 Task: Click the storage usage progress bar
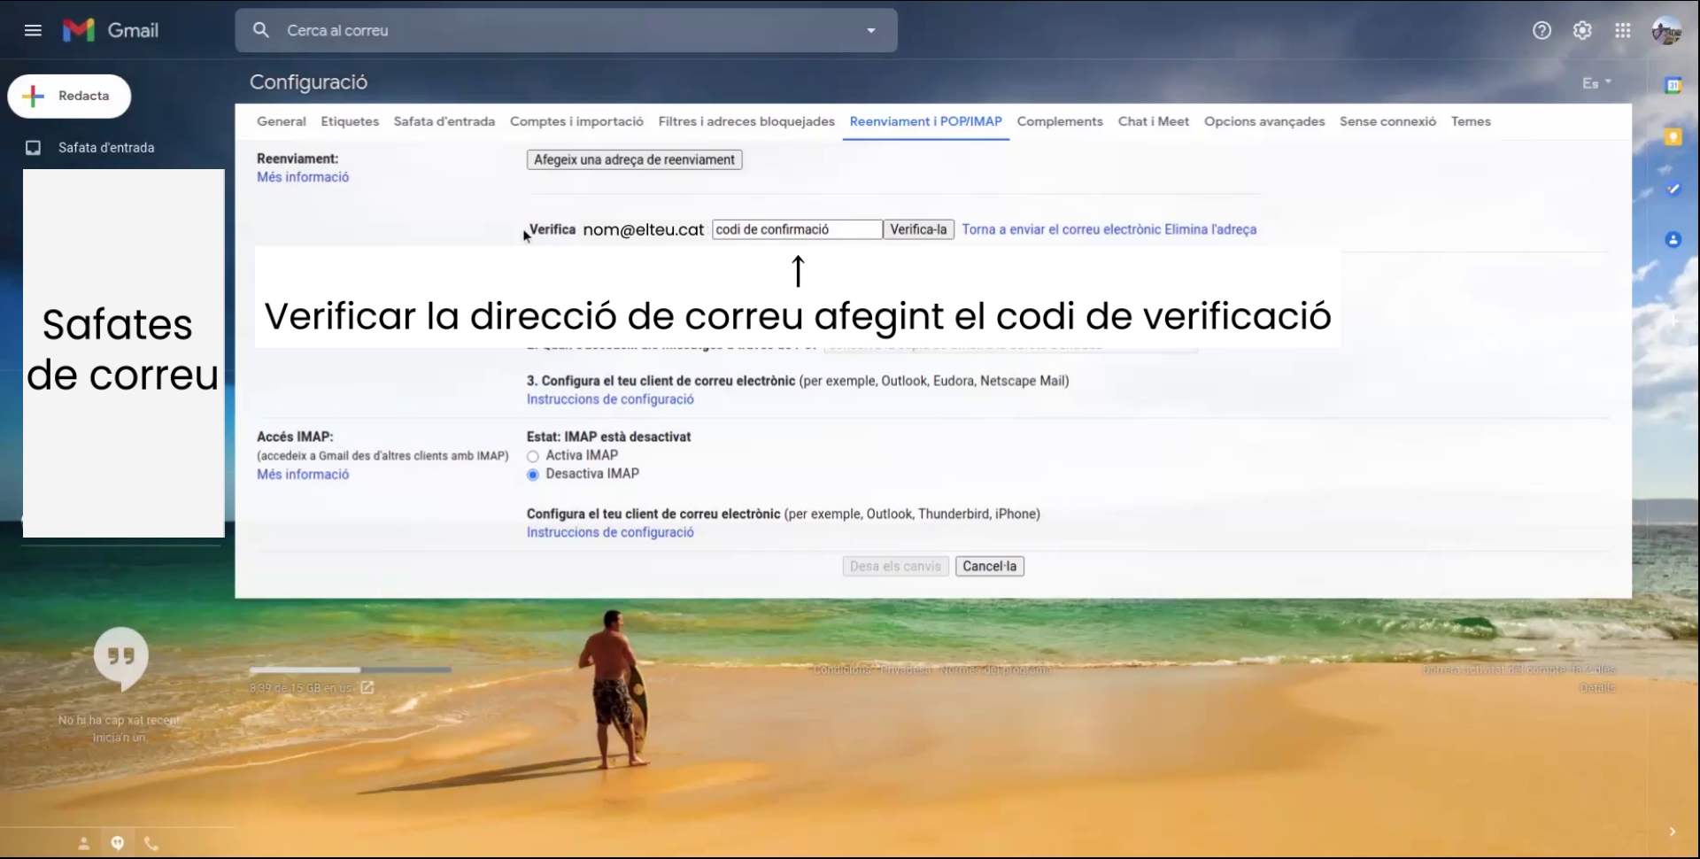click(350, 670)
